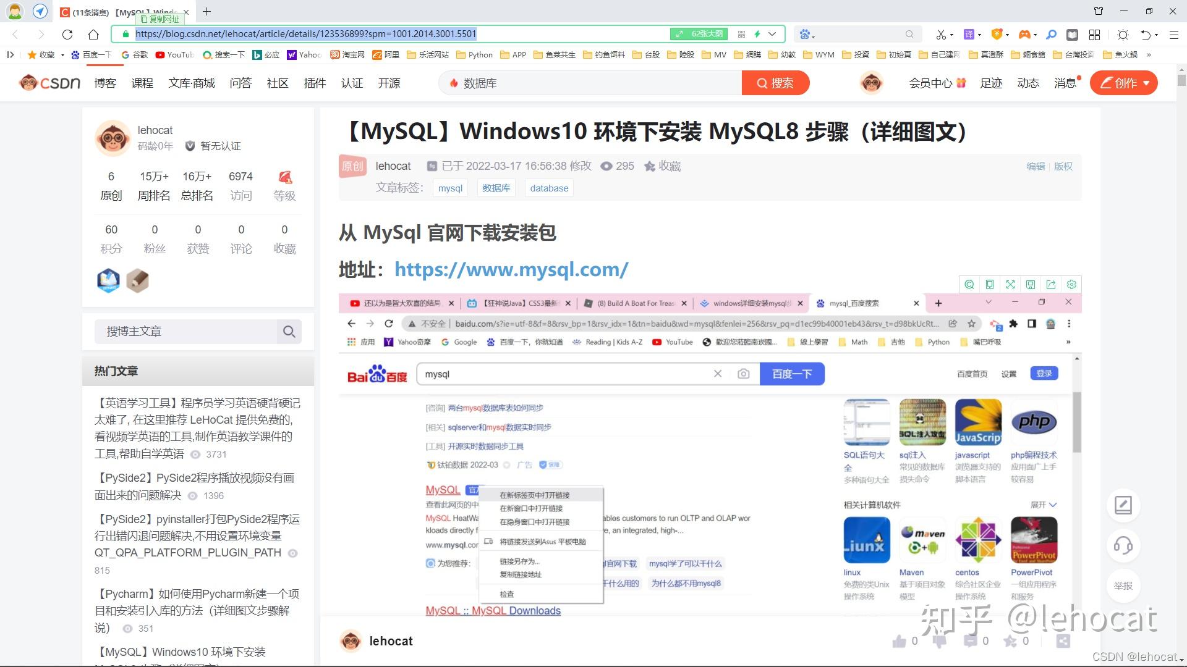Expand the address bar dropdown chevron
1187x667 pixels.
pyautogui.click(x=772, y=34)
